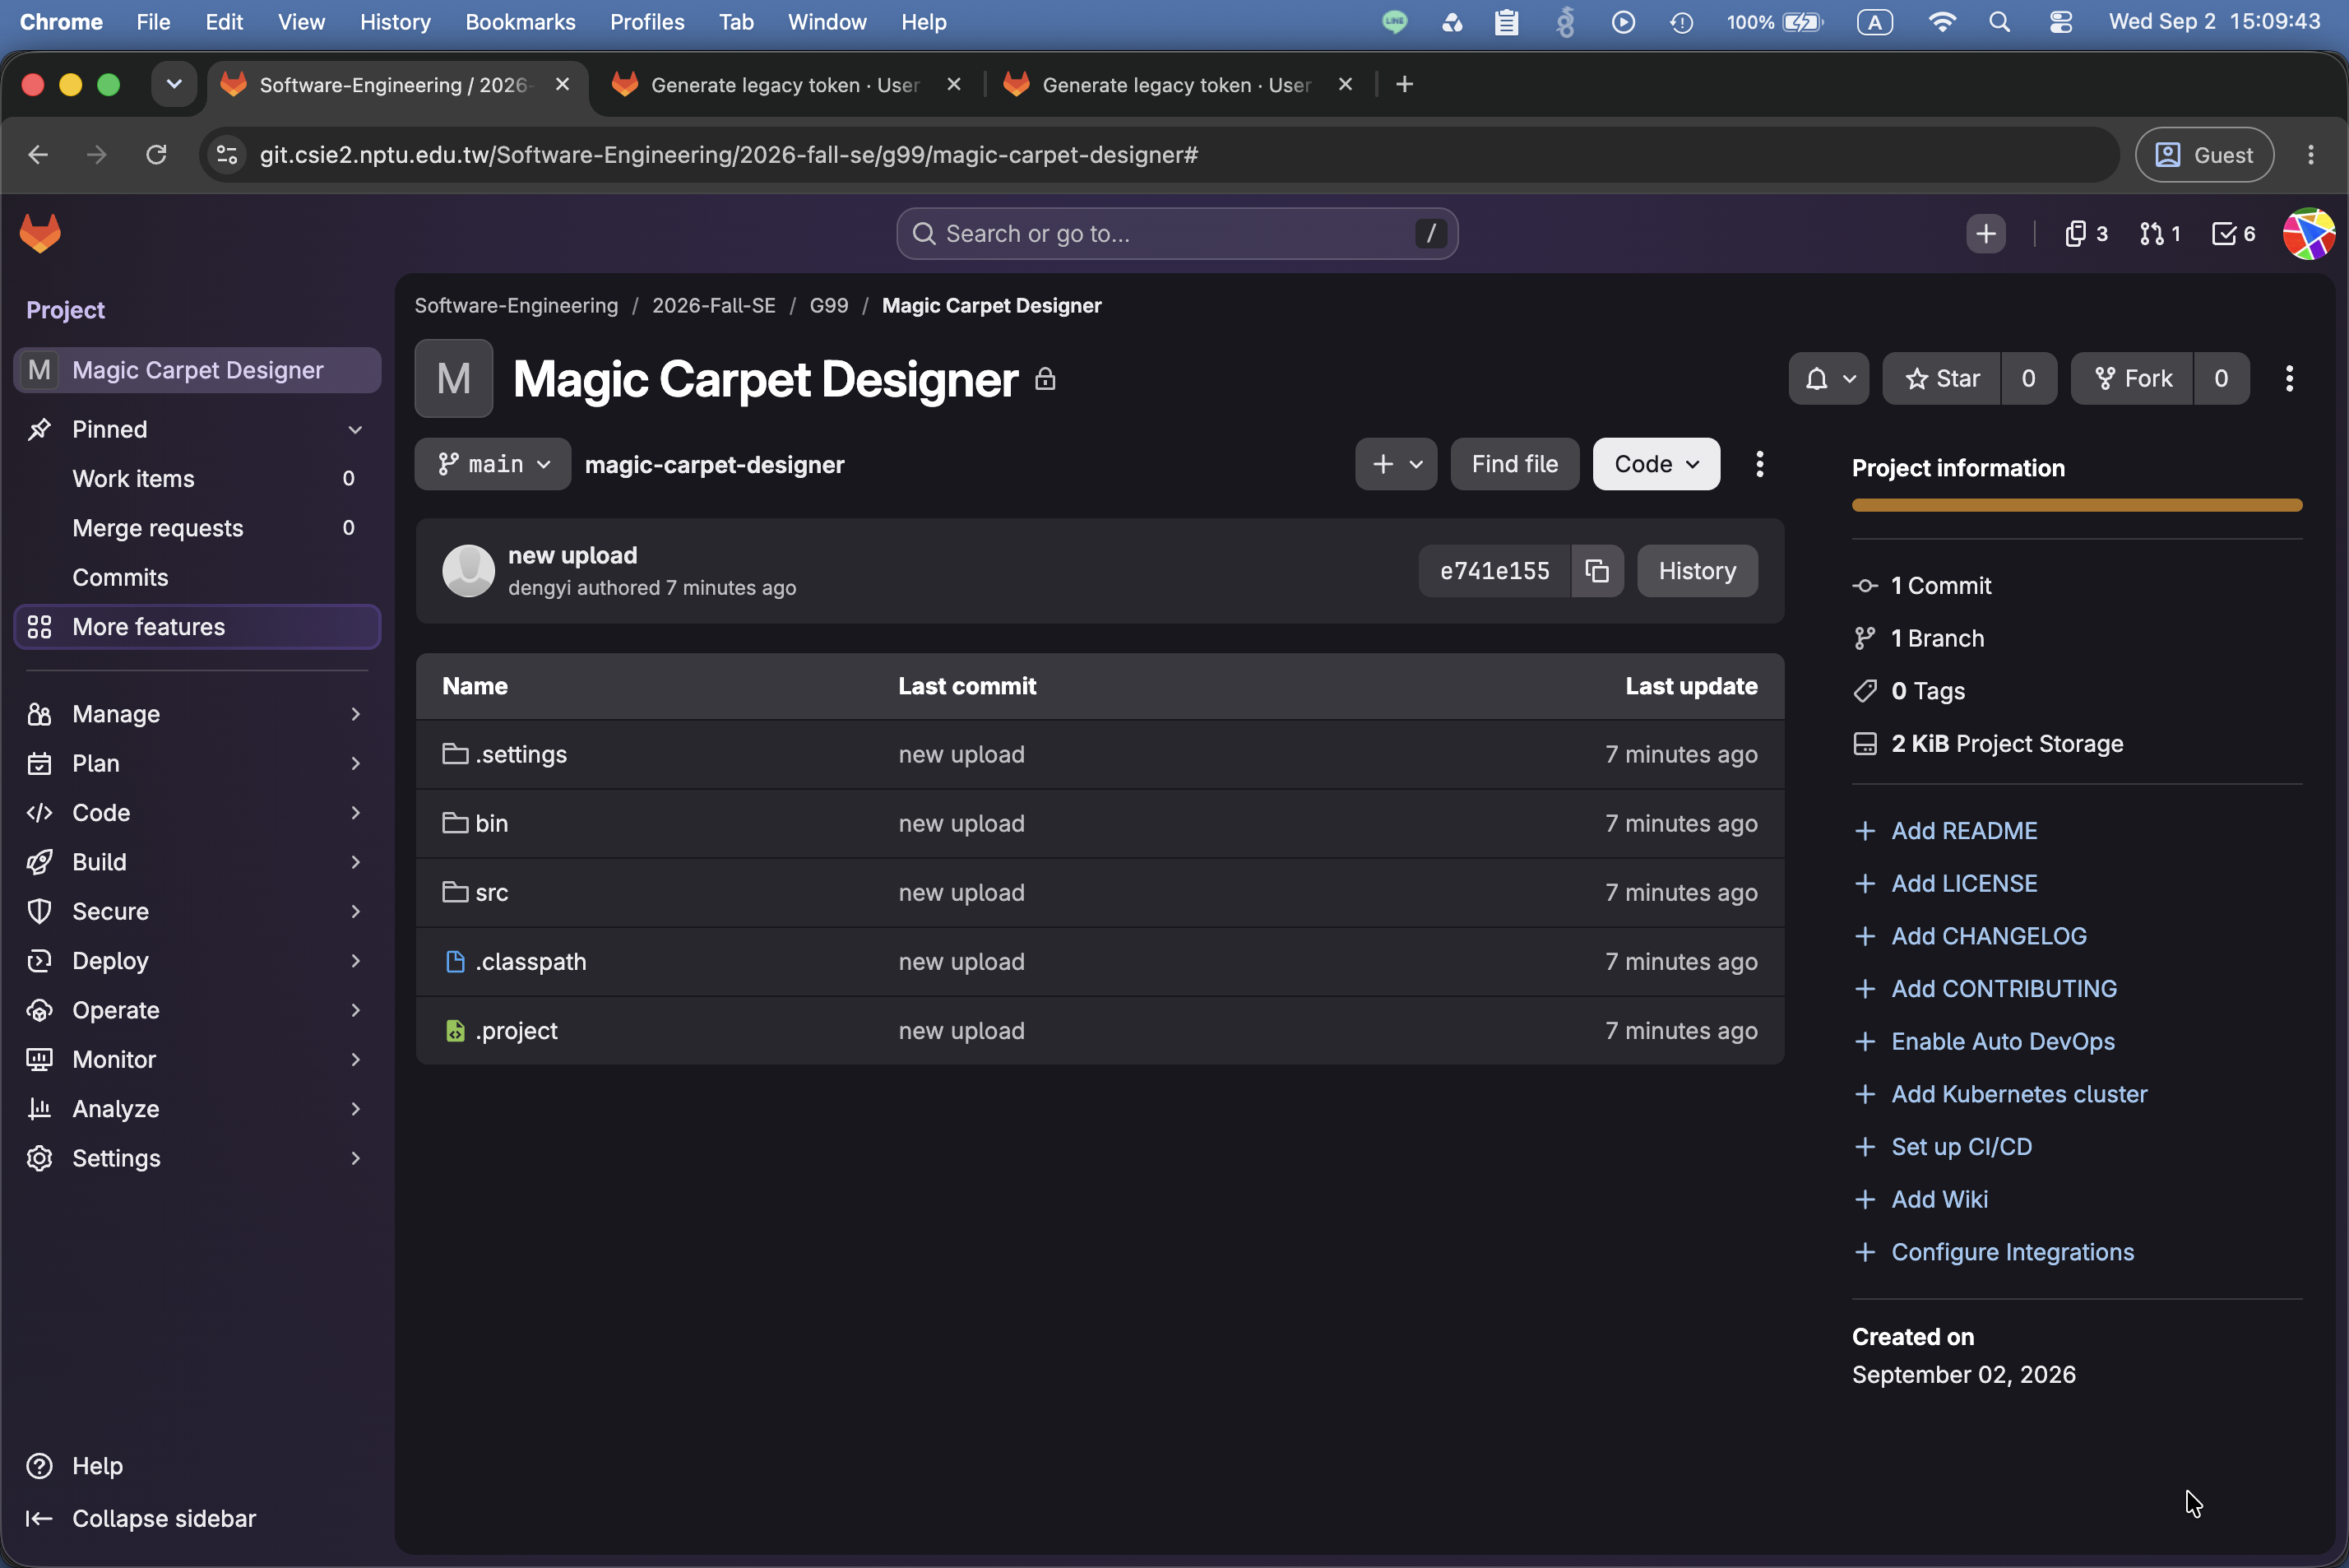Screen dimensions: 2349x1568
Task: Open the notification bell dropdown
Action: 1828,378
